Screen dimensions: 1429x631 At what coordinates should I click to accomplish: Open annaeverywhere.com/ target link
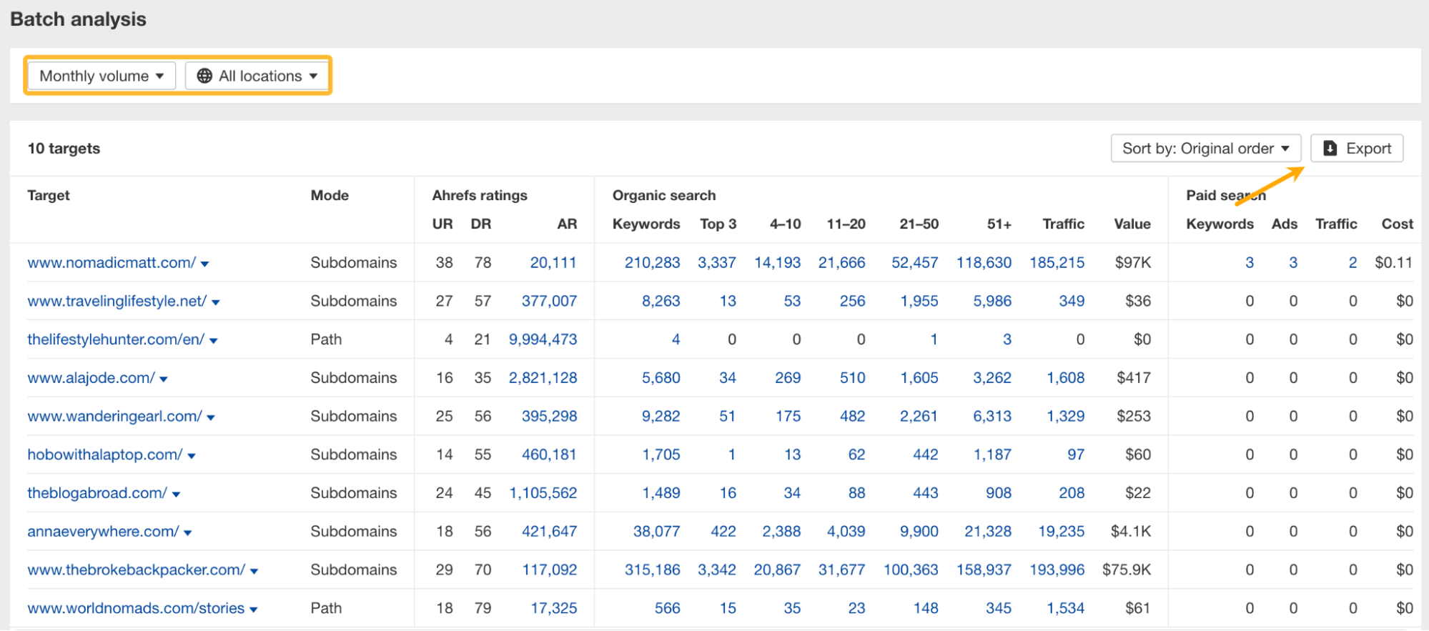(103, 531)
